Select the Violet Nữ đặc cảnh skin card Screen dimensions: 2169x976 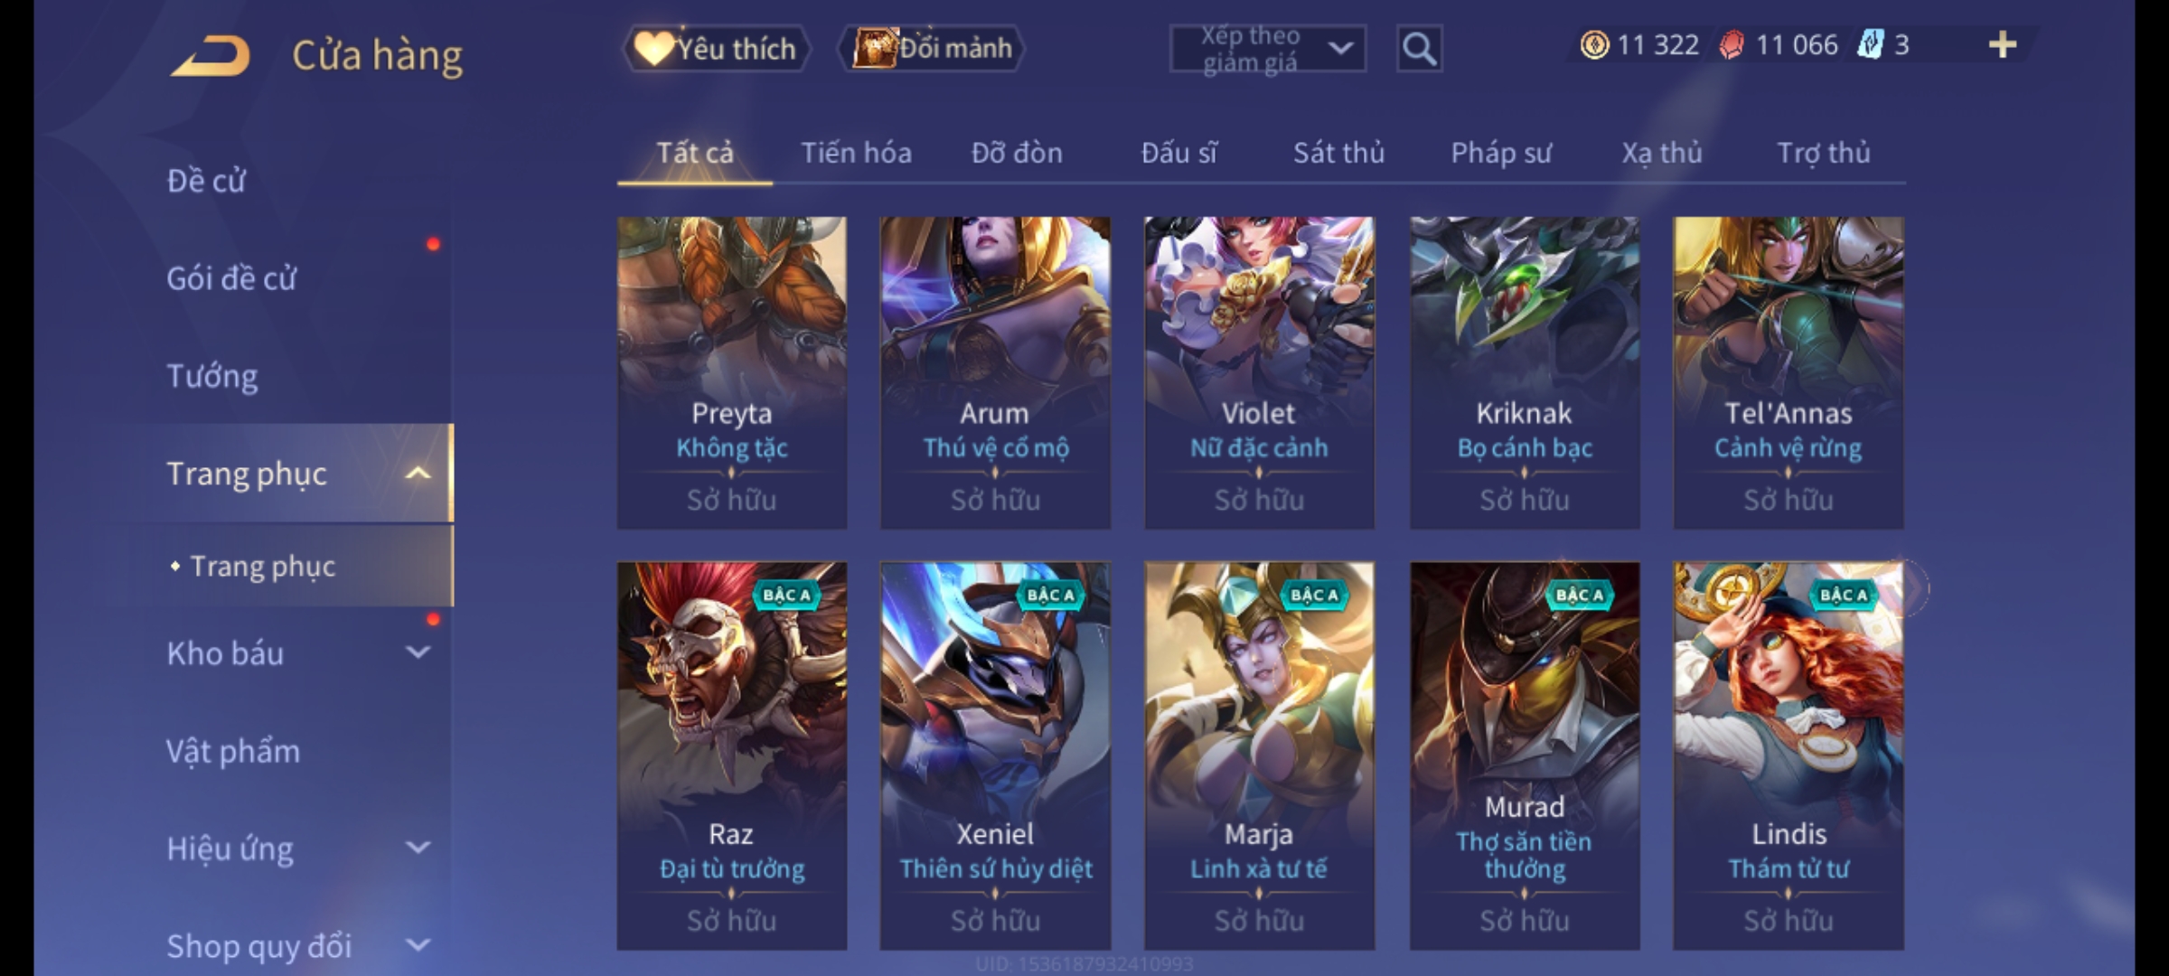click(x=1259, y=372)
